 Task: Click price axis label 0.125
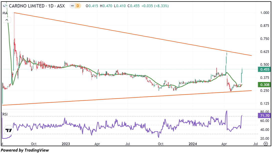(x=265, y=103)
